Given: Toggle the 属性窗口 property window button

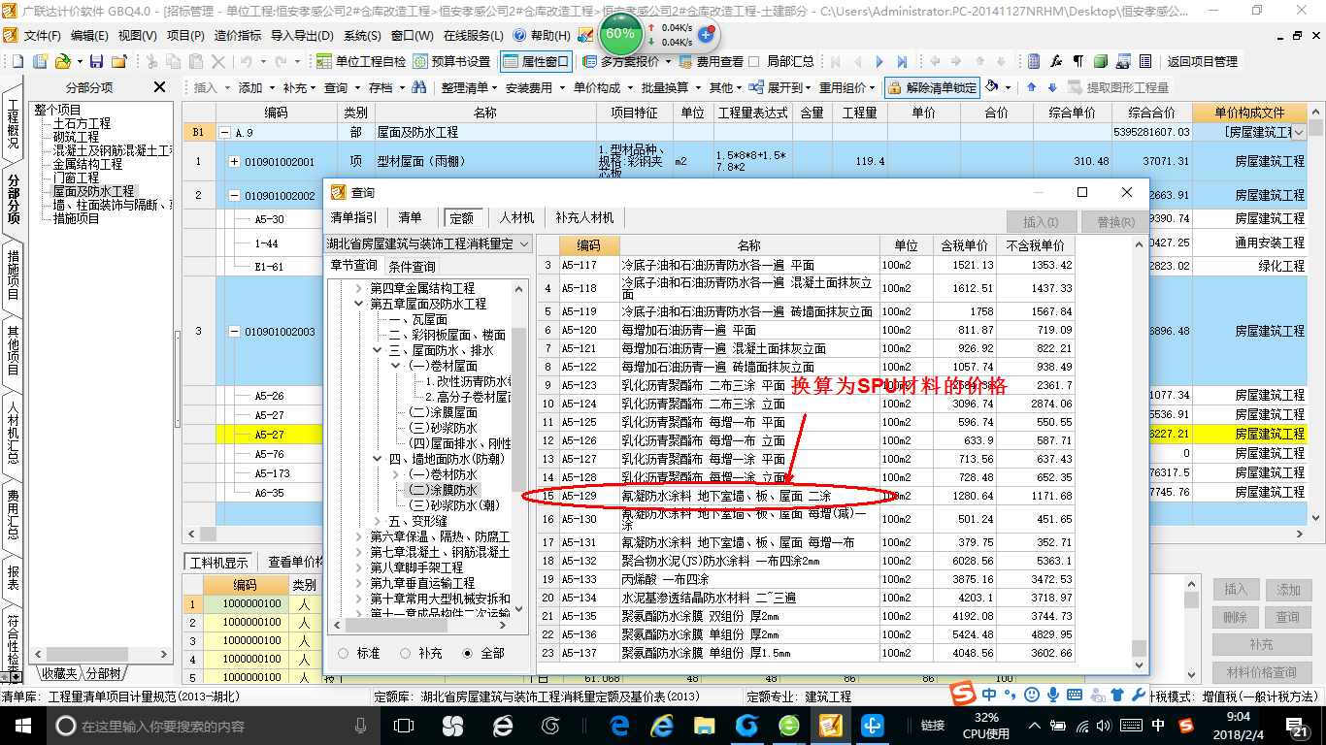Looking at the screenshot, I should coord(536,61).
